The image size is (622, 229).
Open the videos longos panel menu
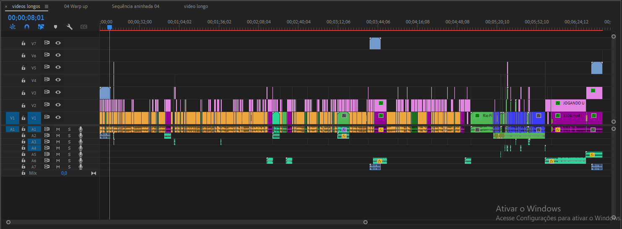point(47,7)
